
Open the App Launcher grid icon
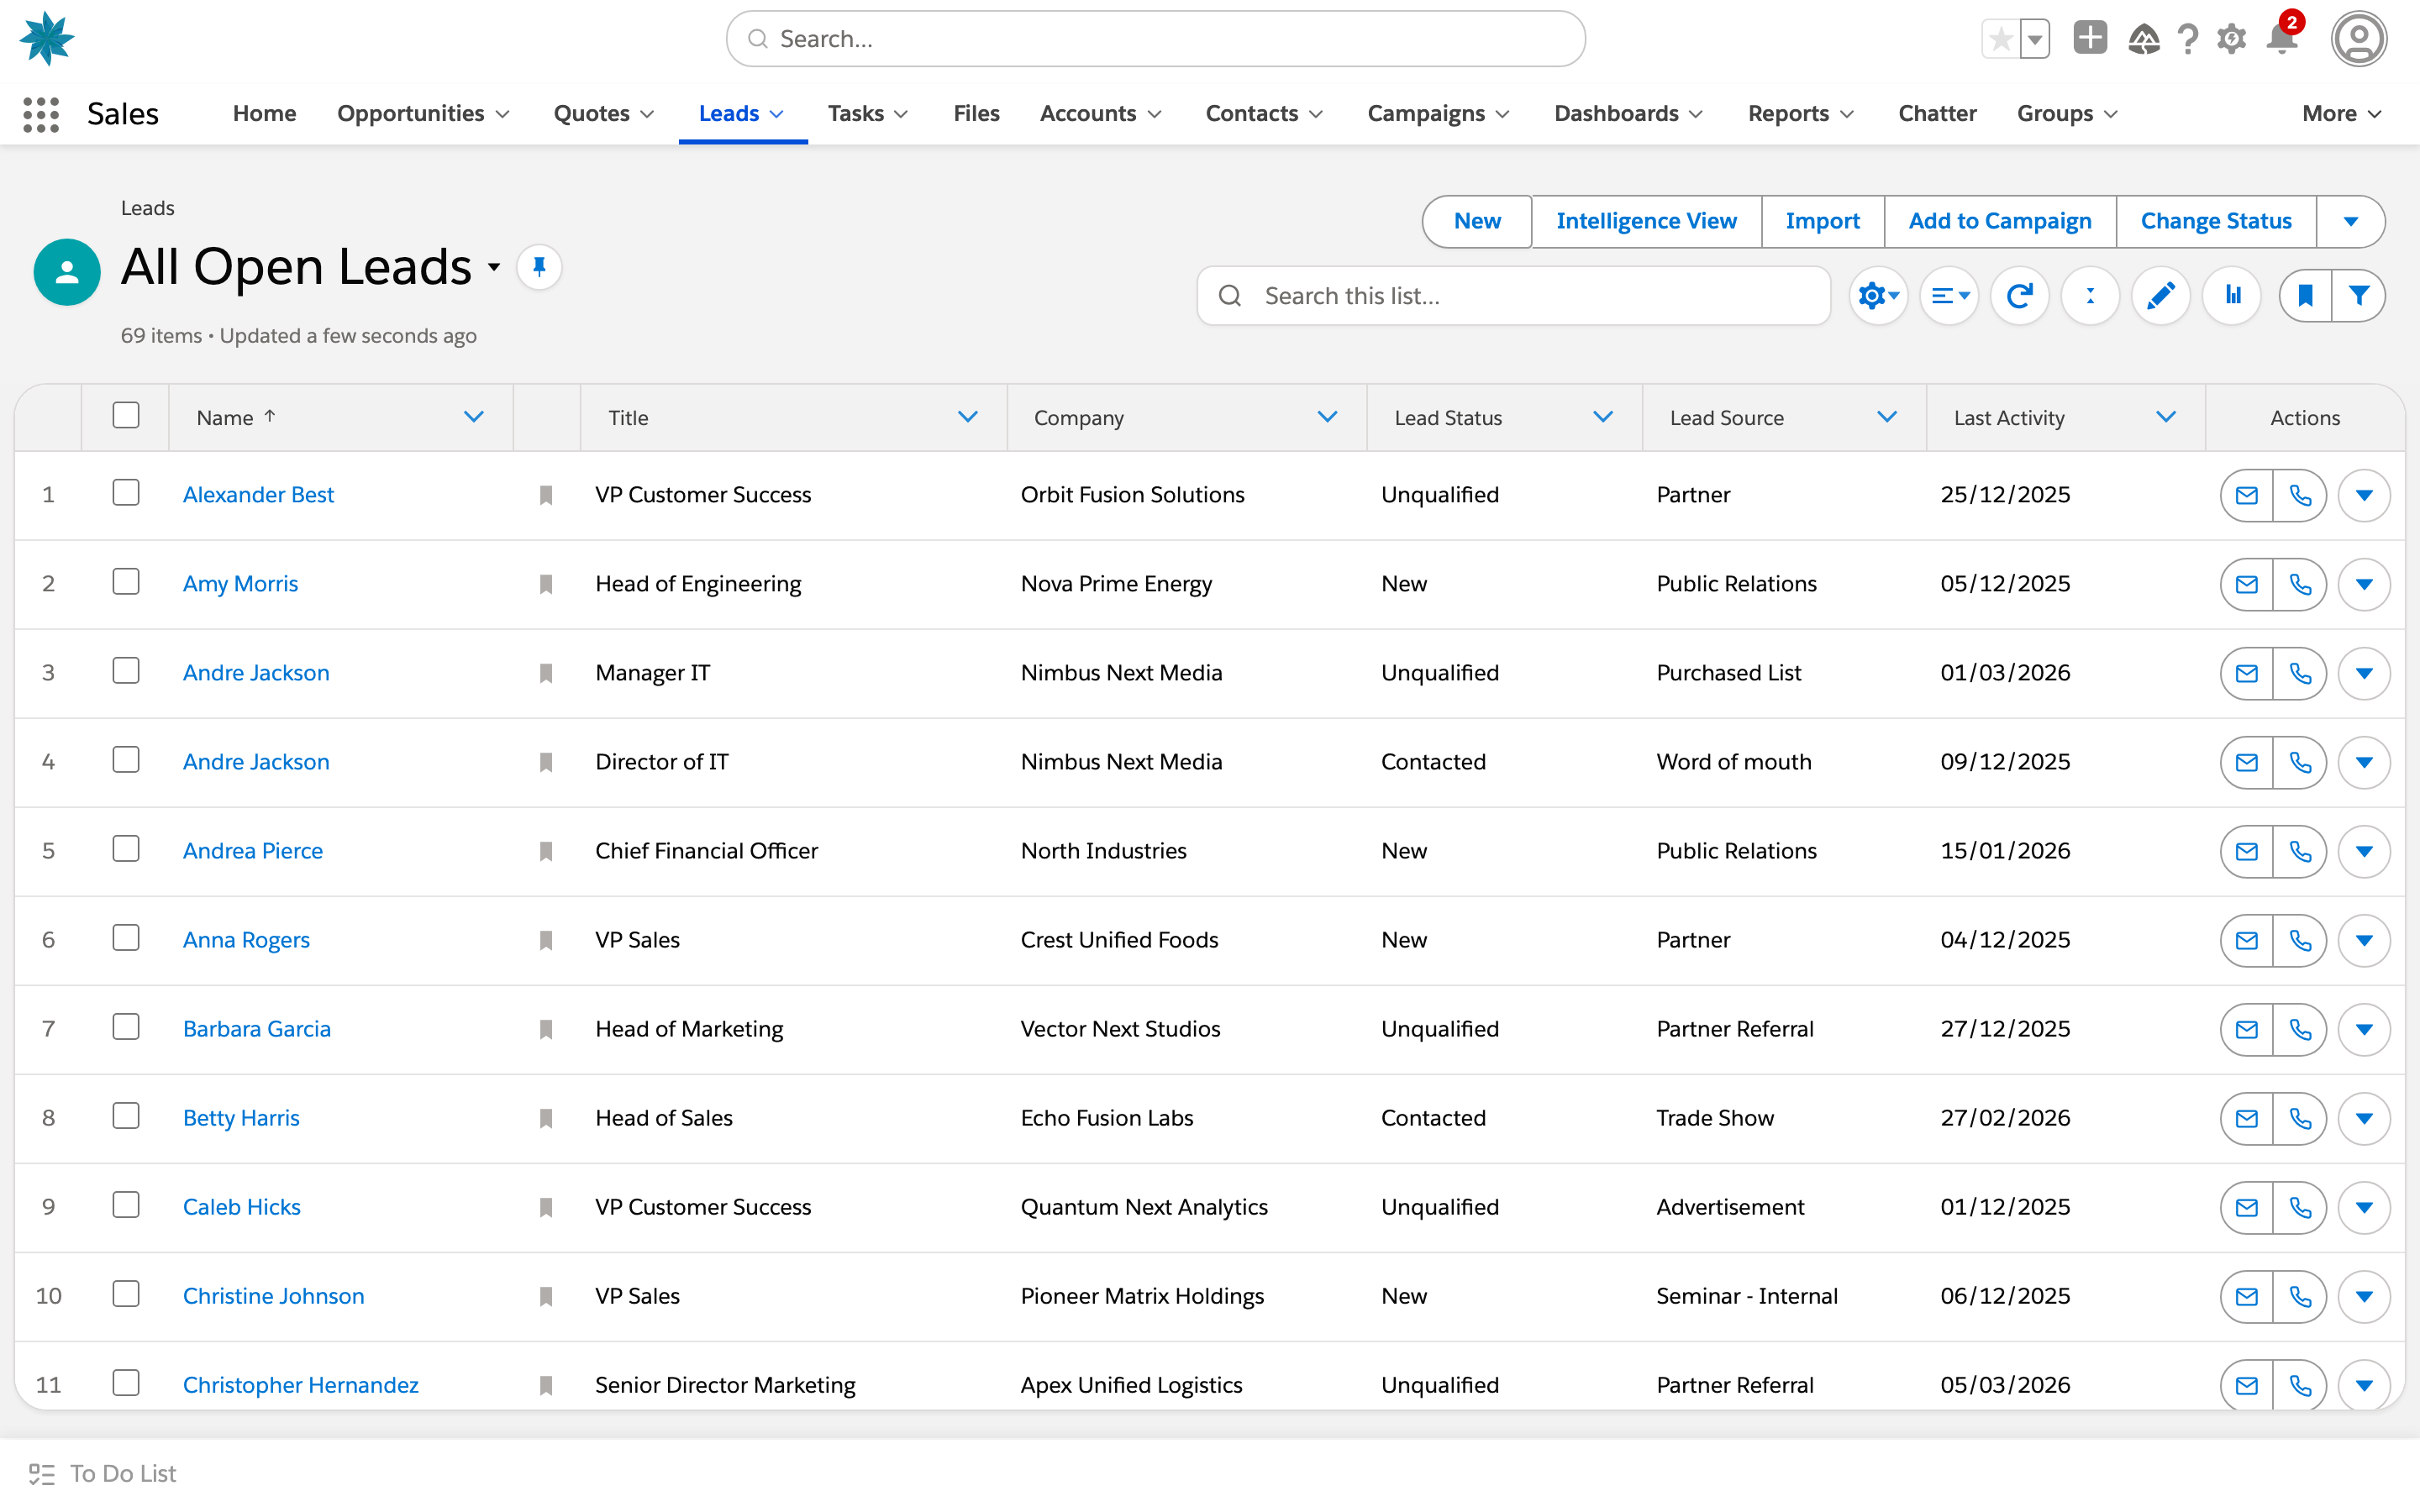tap(41, 114)
